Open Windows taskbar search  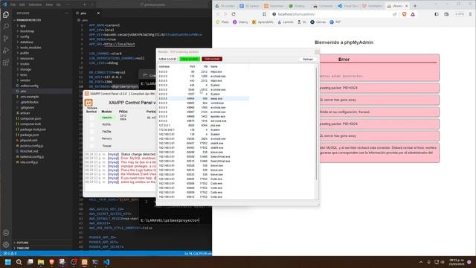coord(19,262)
